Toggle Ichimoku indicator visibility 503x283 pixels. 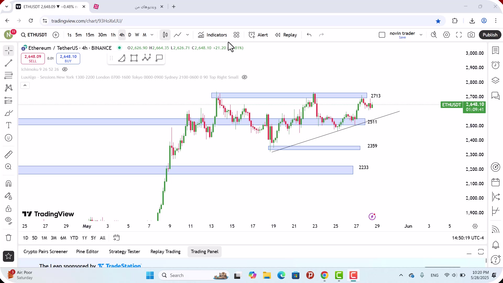[x=65, y=69]
